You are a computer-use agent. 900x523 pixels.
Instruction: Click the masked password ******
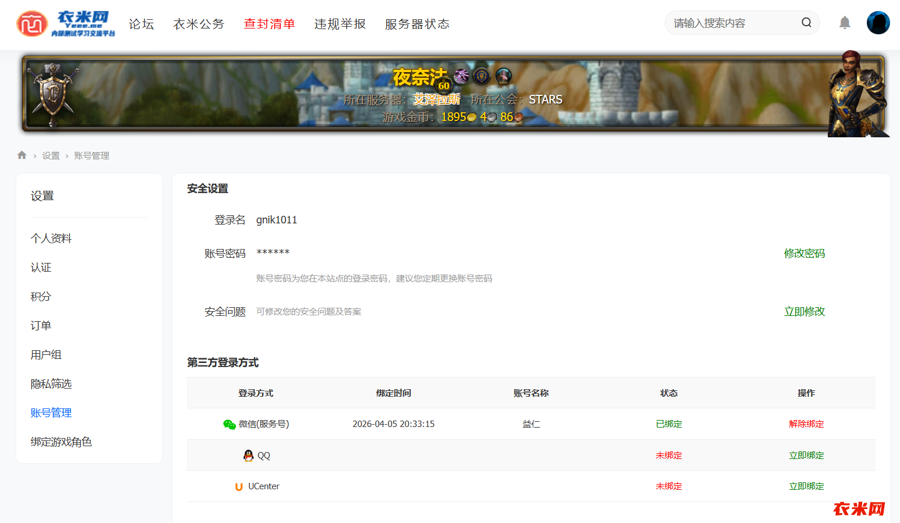(x=273, y=252)
